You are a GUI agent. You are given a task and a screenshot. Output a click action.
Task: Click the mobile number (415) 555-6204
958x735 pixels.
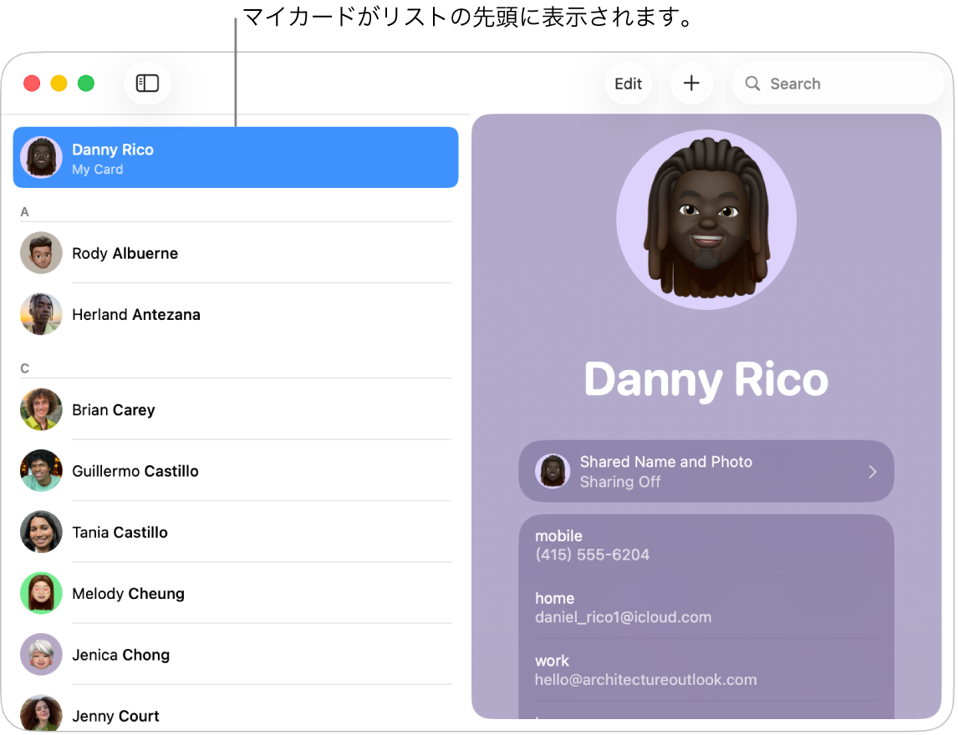click(x=592, y=554)
